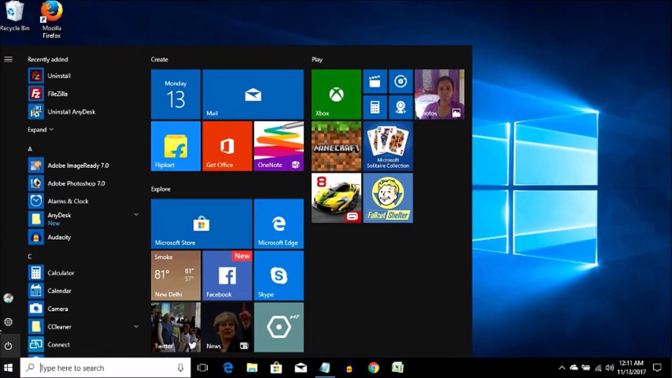The image size is (672, 378).
Task: Open the Start menu hamburger menu
Action: point(8,59)
